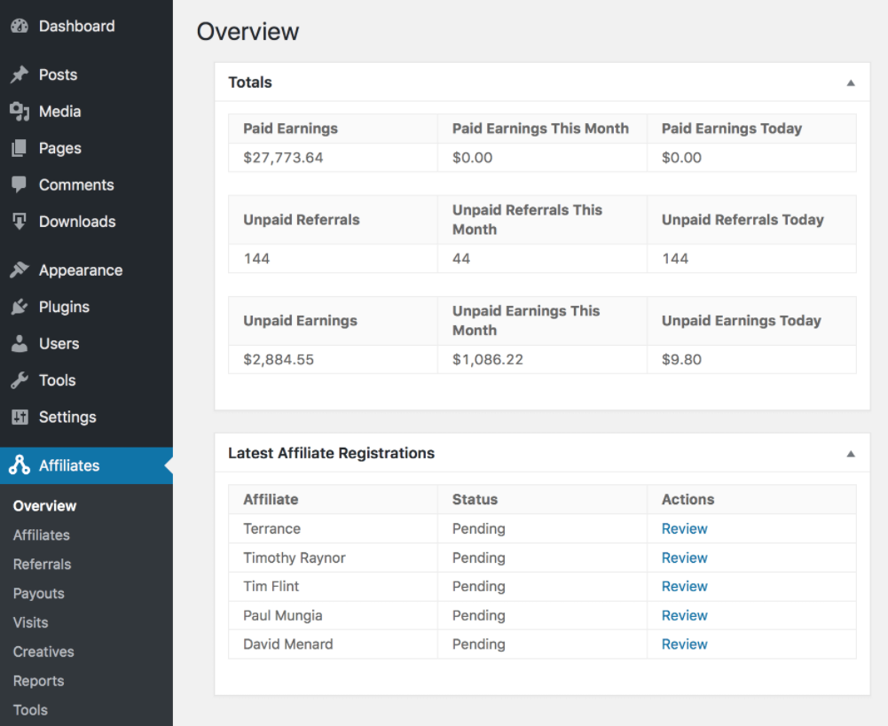This screenshot has width=888, height=726.
Task: Click the Users person icon
Action: click(20, 344)
